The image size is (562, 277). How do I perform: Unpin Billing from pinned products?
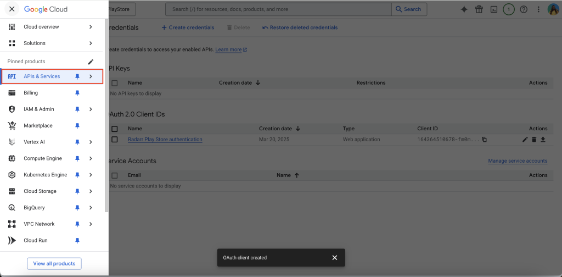[77, 93]
